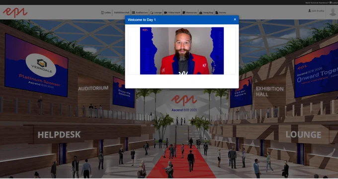Click the central Epi Ascend B2B 2020 sign
Viewport: 338px width, 179px height.
point(184,103)
